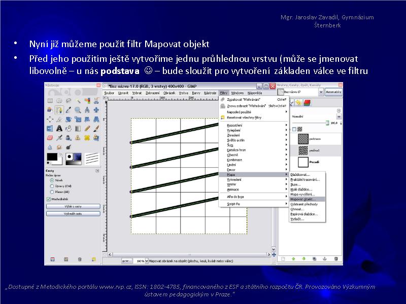This screenshot has width=406, height=304.
Task: Select the Text tool letter A
Action: coord(59,129)
